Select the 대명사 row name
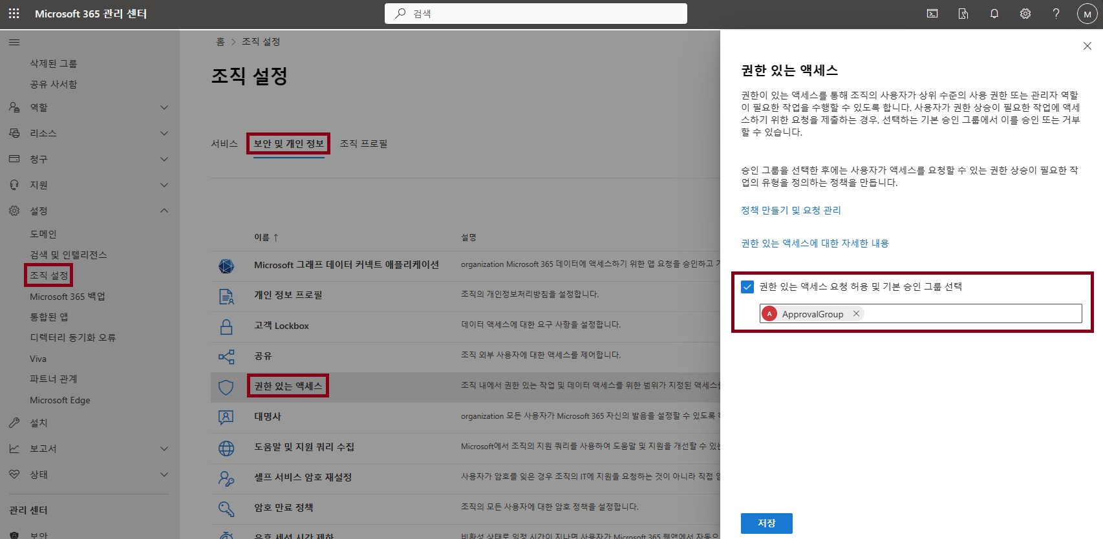Screen dimensions: 1103x539 [x=268, y=416]
